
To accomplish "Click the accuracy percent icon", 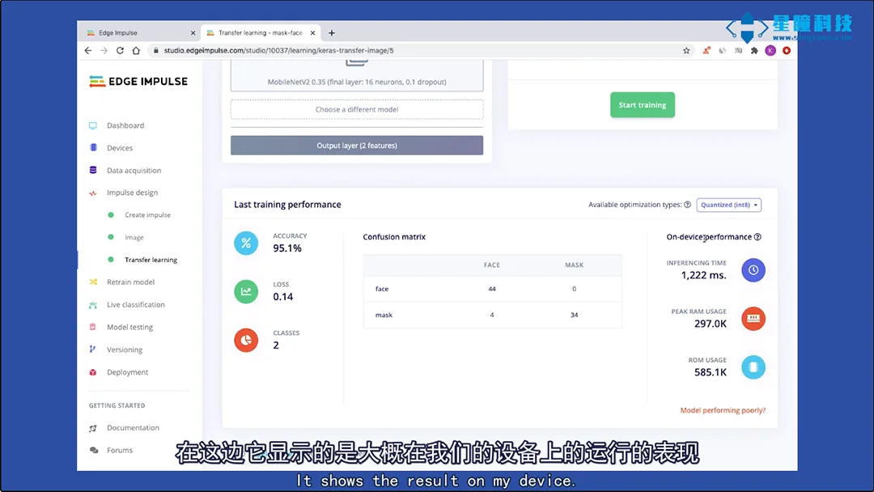I will 246,243.
